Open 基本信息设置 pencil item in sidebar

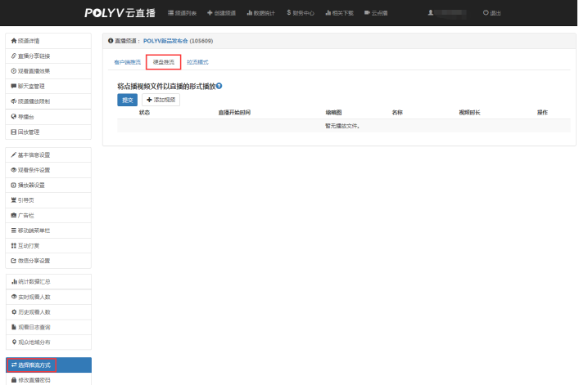(x=47, y=154)
